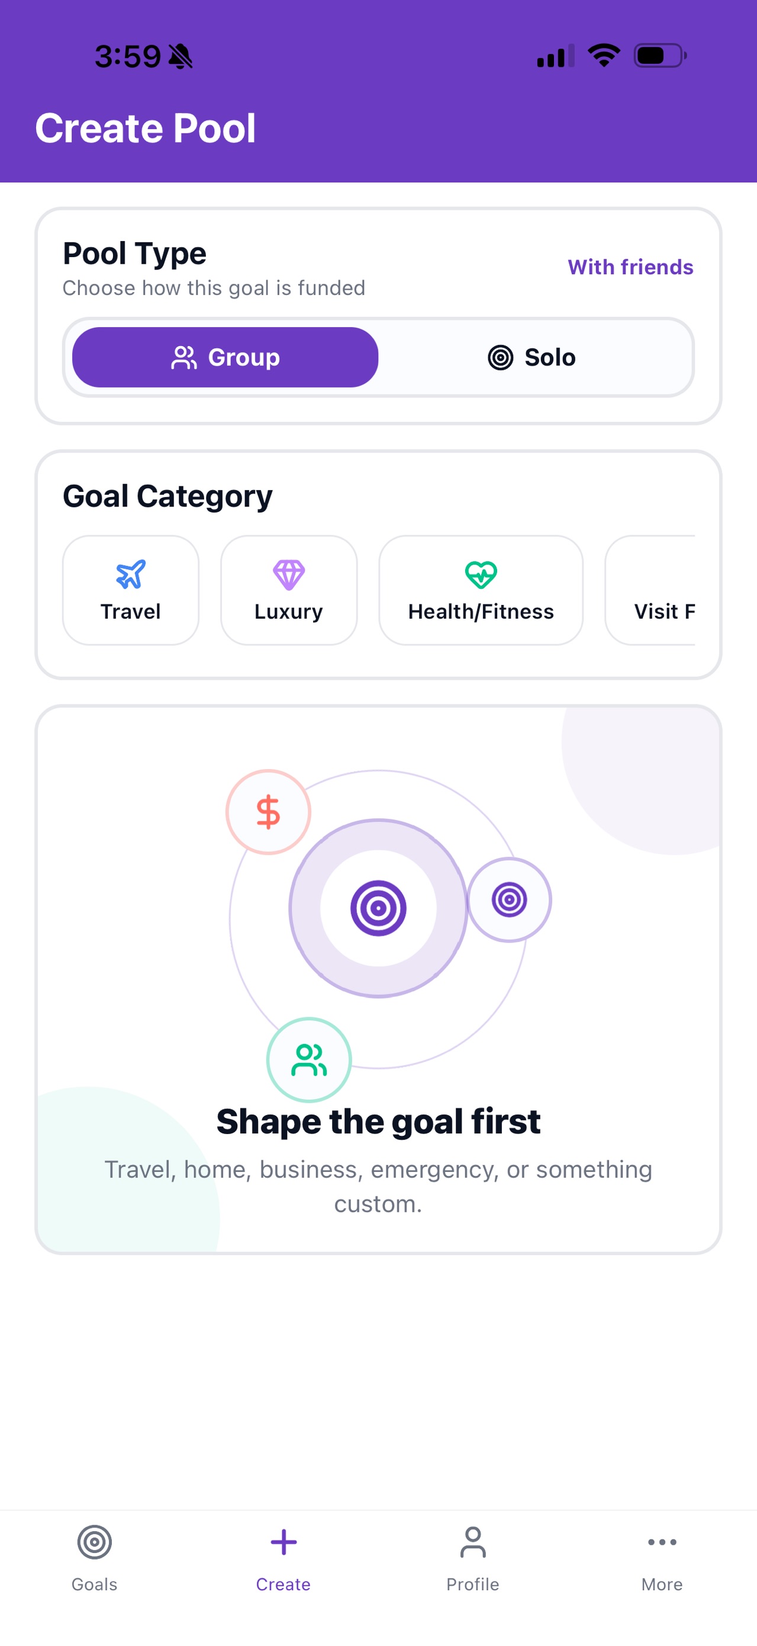Click the dollar sign circle icon
The image size is (757, 1646).
point(268,812)
